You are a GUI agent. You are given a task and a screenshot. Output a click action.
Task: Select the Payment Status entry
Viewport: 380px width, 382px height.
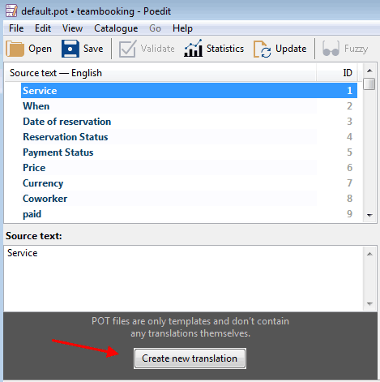[189, 152]
